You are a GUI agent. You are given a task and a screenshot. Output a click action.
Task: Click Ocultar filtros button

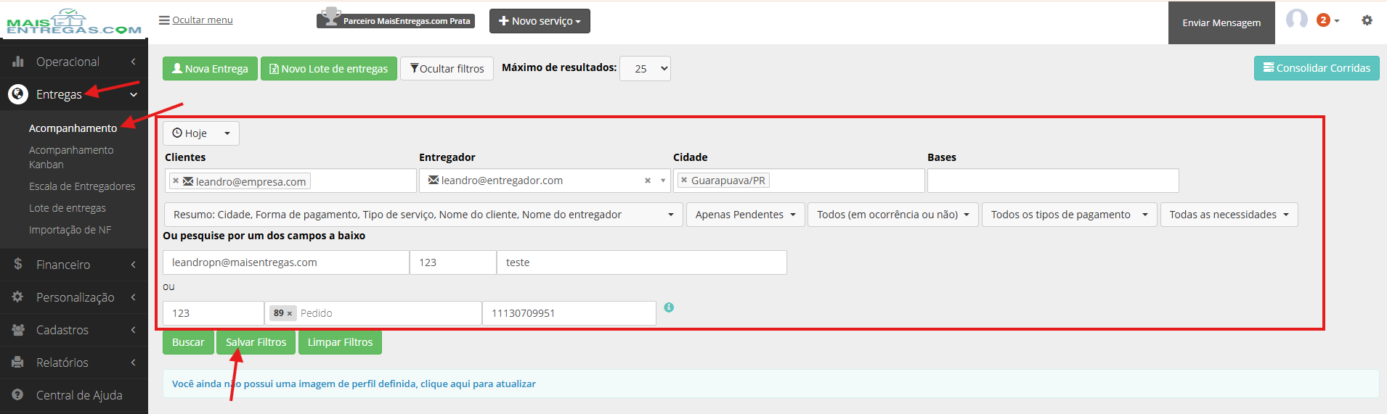447,68
